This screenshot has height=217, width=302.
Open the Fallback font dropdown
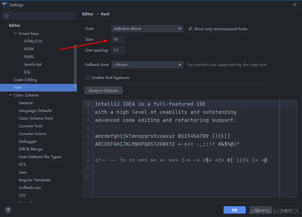147,65
